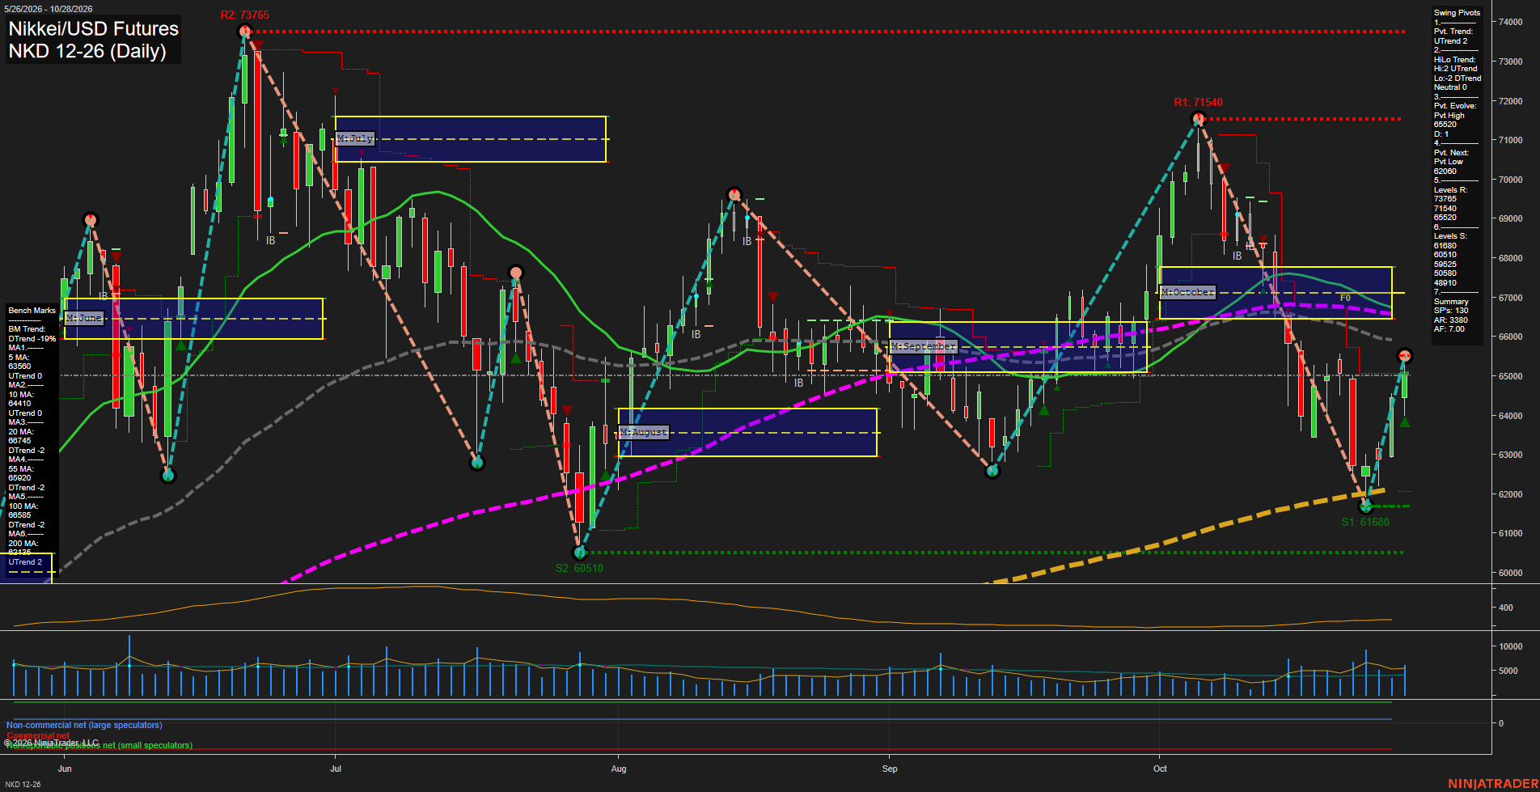Click the swing pivot high marker below R1: 71540
This screenshot has height=792, width=1540.
point(1199,119)
